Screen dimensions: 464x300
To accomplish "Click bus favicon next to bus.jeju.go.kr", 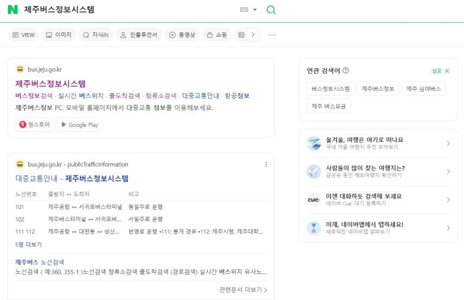I will pos(20,69).
